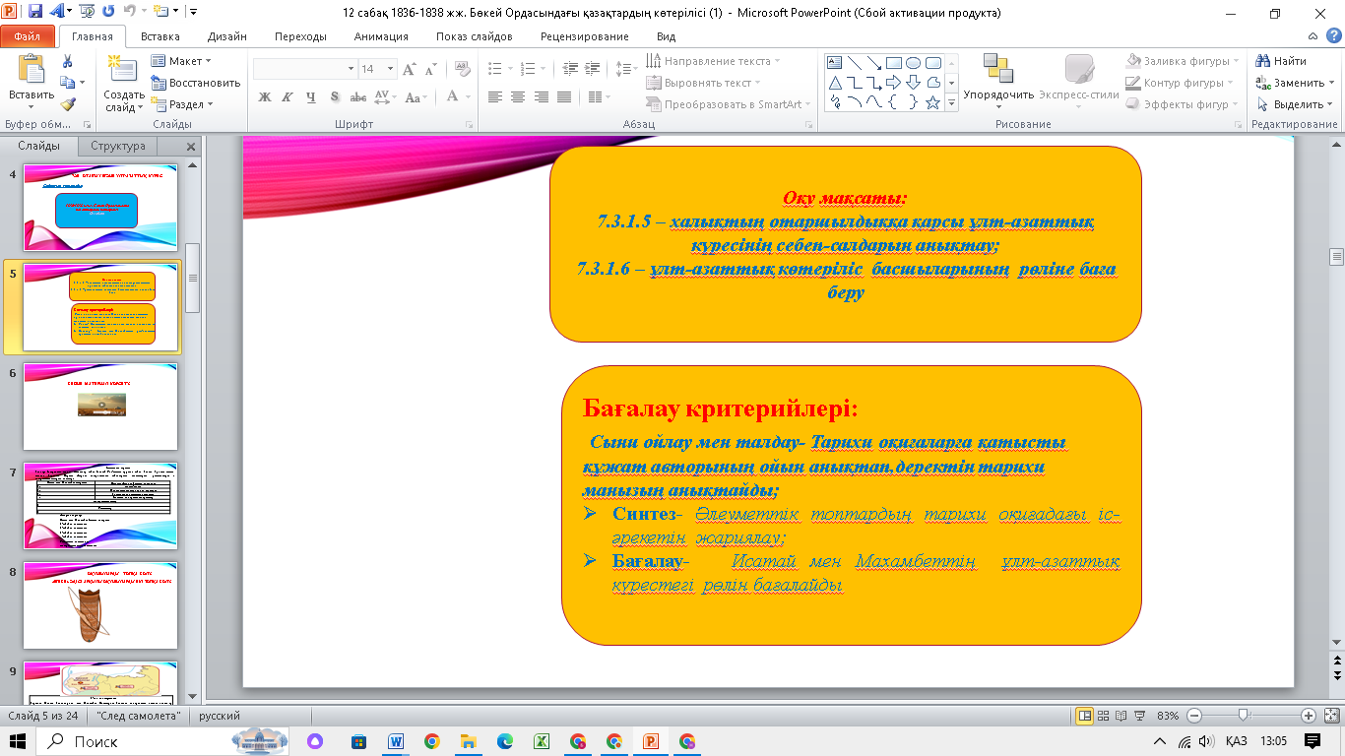Pick the right arrow block shape

point(893,83)
